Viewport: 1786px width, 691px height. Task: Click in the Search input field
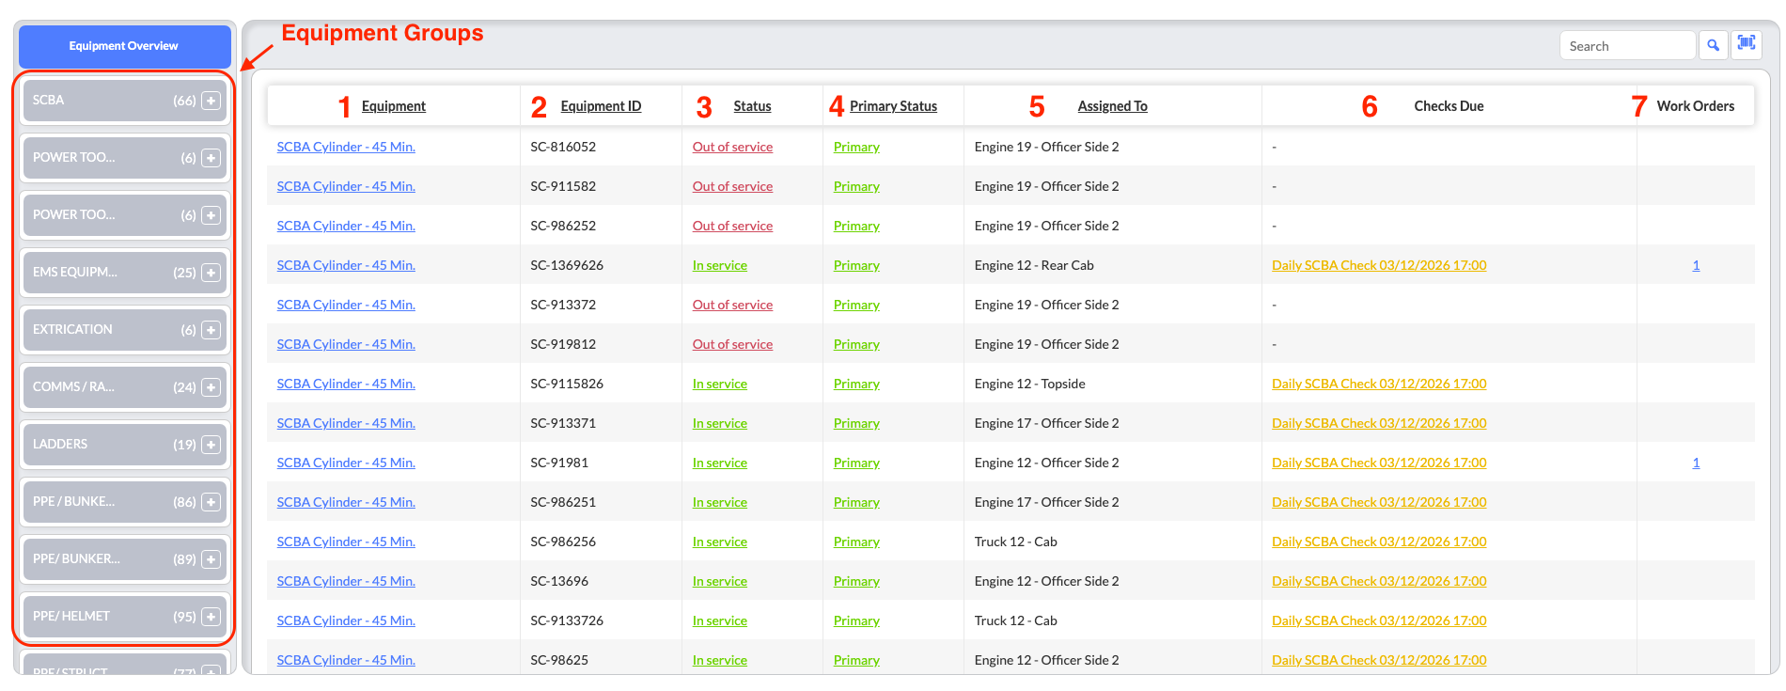tap(1627, 46)
